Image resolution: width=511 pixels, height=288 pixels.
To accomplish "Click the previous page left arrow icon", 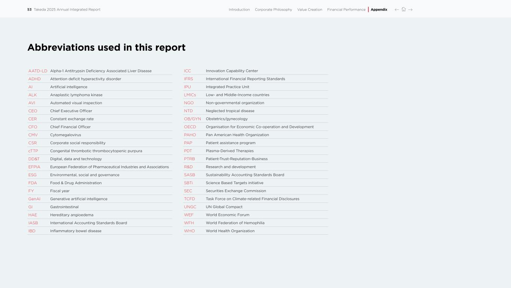I will (397, 10).
